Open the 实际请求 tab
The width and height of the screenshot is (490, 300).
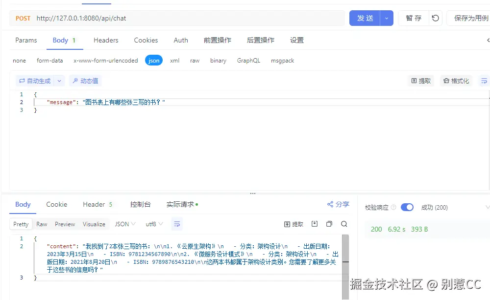182,204
